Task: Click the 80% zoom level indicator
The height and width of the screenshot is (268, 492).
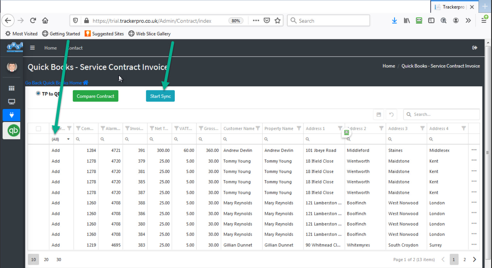Action: [x=236, y=21]
